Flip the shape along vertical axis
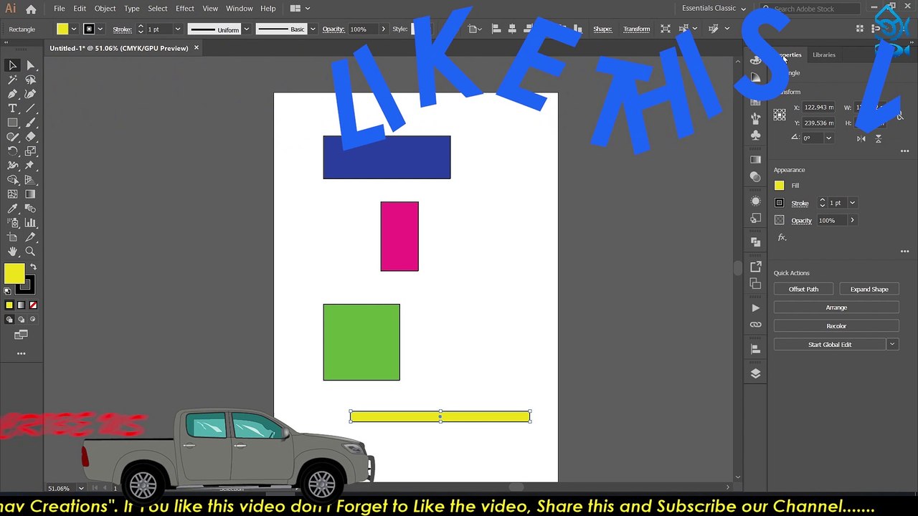This screenshot has width=918, height=516. (x=878, y=138)
